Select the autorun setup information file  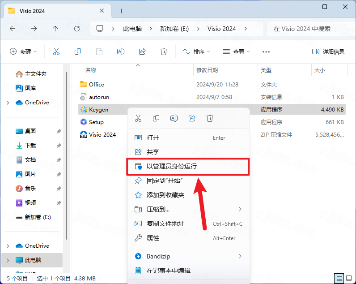click(x=212, y=97)
